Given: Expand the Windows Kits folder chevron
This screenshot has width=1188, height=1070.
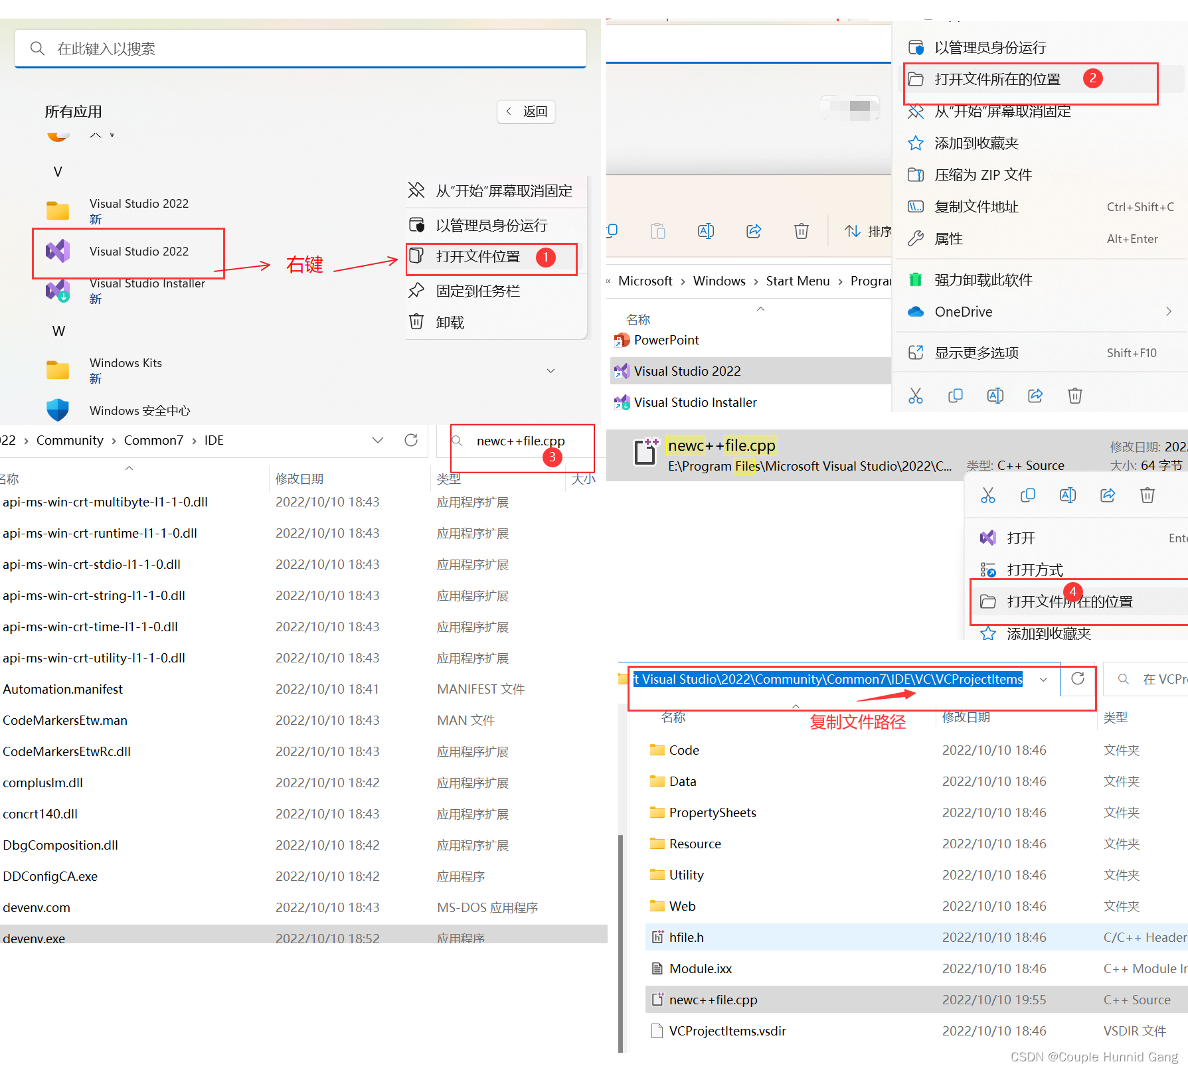Looking at the screenshot, I should point(551,370).
